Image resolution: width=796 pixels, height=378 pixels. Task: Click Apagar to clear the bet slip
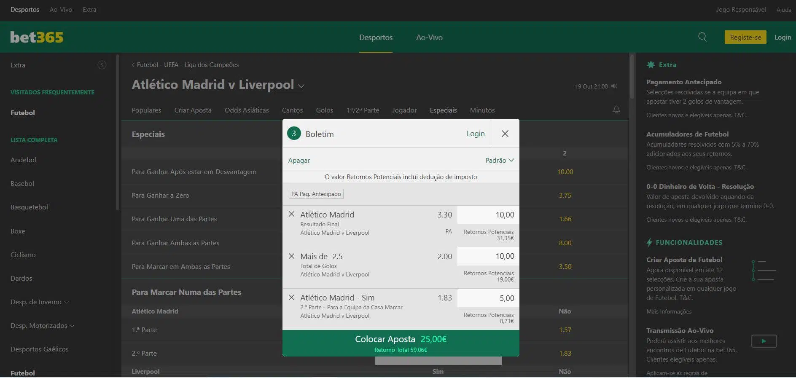pos(299,160)
